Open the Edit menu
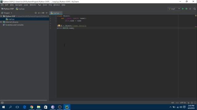 click(x=7, y=5)
